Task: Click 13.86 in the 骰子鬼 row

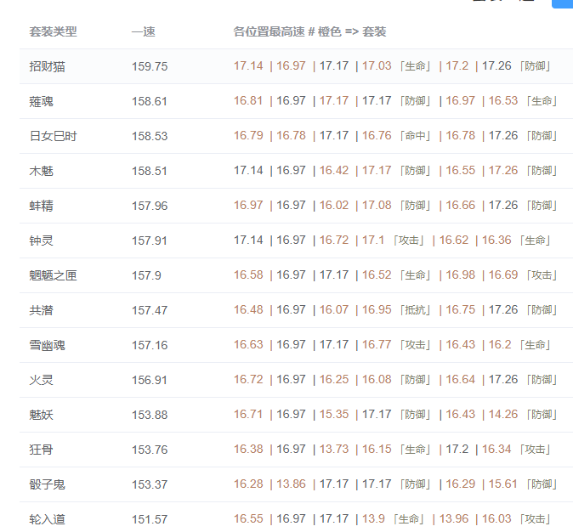Action: 291,484
